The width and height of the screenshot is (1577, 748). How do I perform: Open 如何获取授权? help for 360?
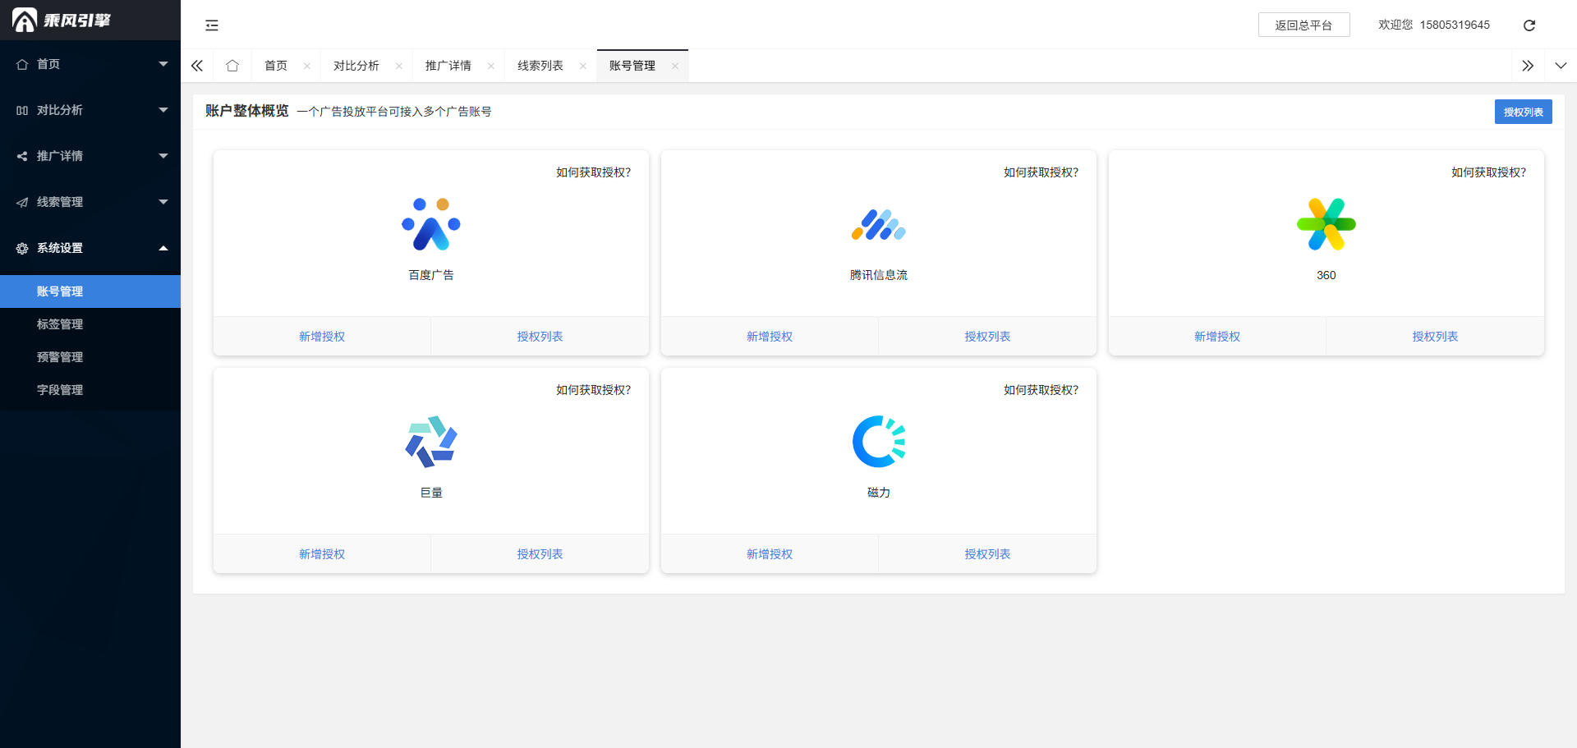[1488, 172]
